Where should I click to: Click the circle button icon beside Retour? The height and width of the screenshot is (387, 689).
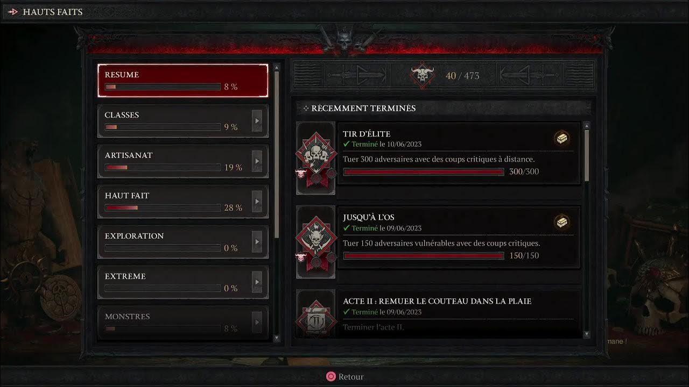[331, 377]
